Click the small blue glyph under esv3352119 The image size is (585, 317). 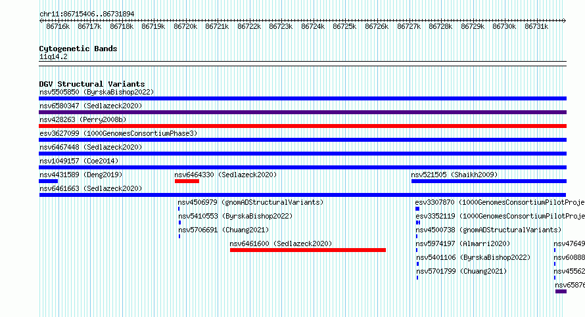click(418, 222)
